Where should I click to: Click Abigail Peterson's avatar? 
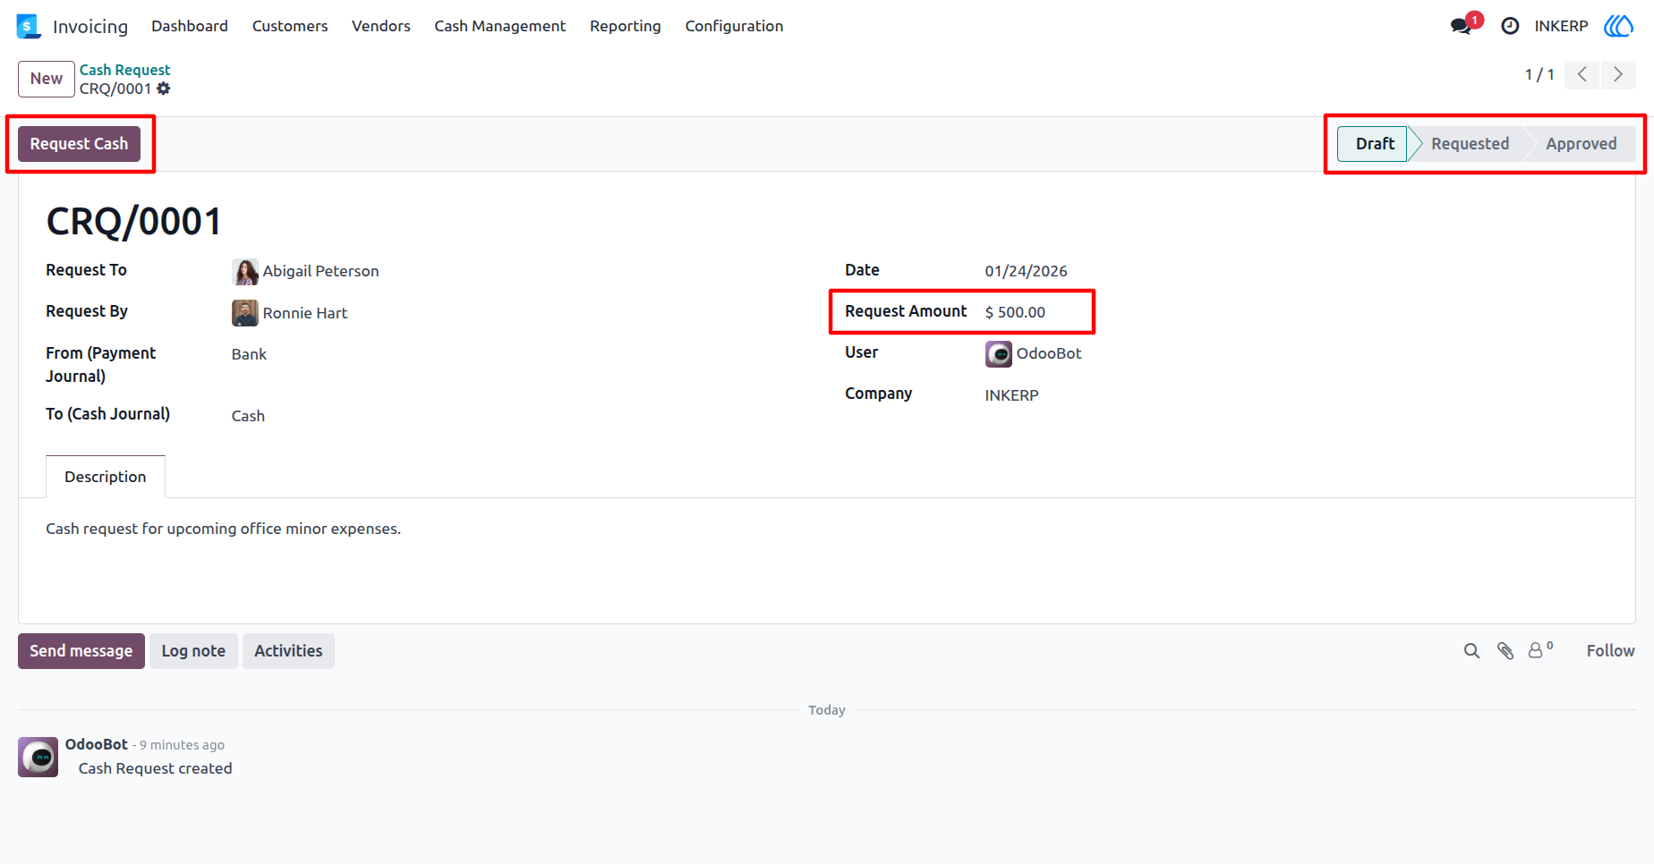point(245,271)
